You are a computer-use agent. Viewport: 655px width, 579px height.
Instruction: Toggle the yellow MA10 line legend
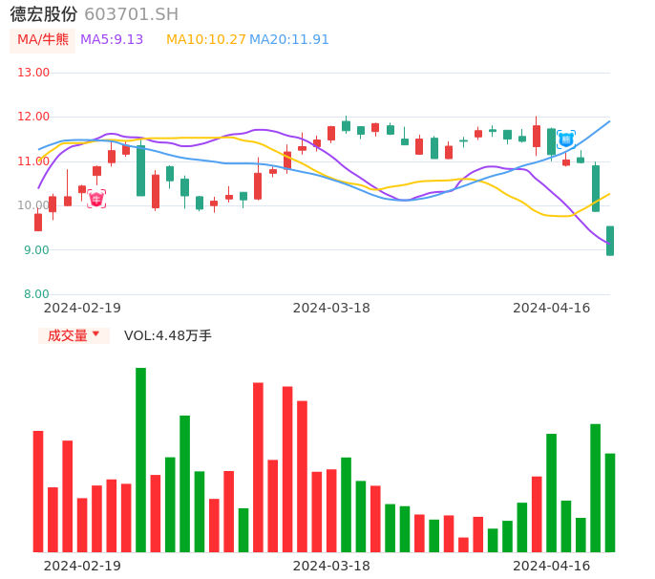click(x=206, y=40)
